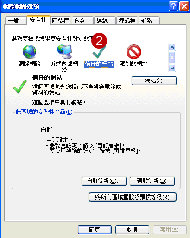Click the zone list scroll up arrow

pyautogui.click(x=172, y=47)
